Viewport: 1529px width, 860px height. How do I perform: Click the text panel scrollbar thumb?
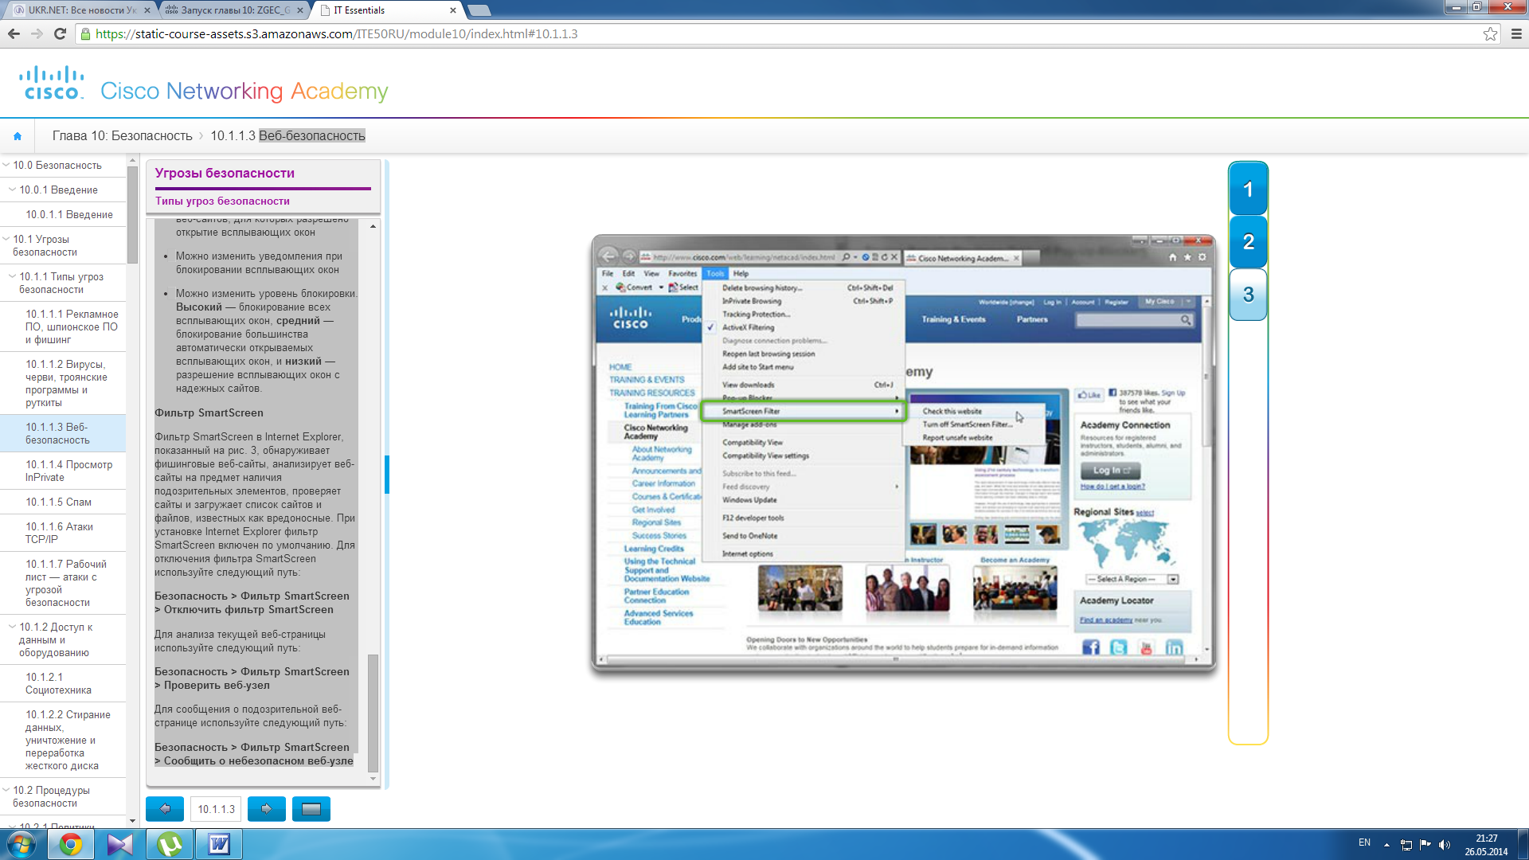(373, 713)
